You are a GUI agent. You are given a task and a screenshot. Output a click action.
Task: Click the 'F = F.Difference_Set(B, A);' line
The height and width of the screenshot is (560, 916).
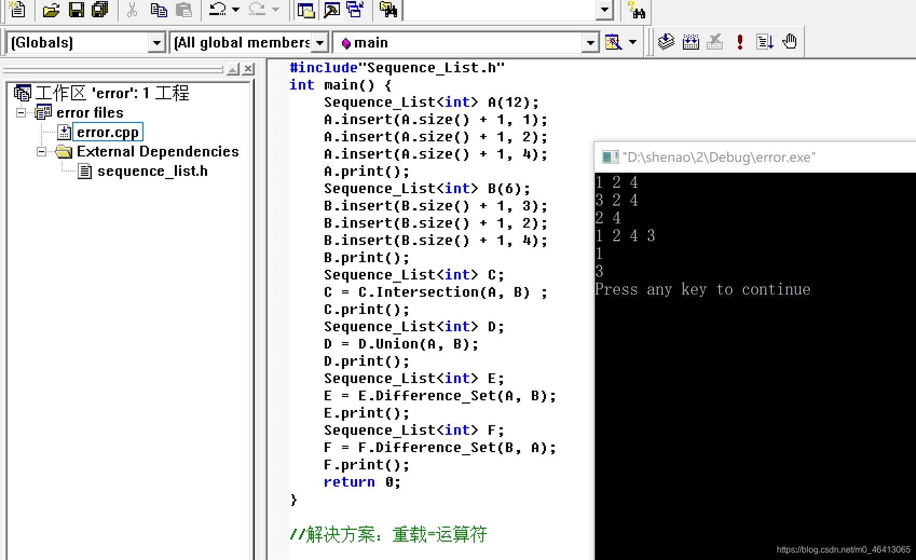click(x=440, y=447)
